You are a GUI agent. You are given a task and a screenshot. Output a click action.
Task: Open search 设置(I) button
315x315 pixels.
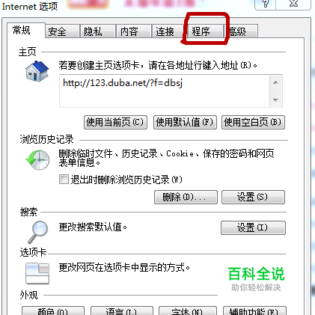click(253, 227)
